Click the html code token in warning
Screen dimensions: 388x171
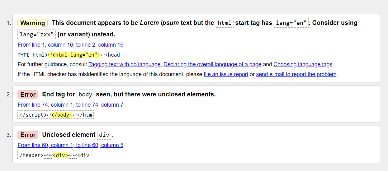tap(225, 23)
